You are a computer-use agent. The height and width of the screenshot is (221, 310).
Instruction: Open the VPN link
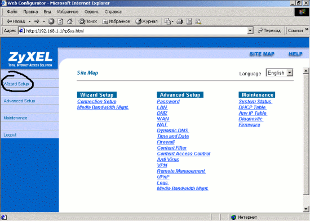point(162,165)
